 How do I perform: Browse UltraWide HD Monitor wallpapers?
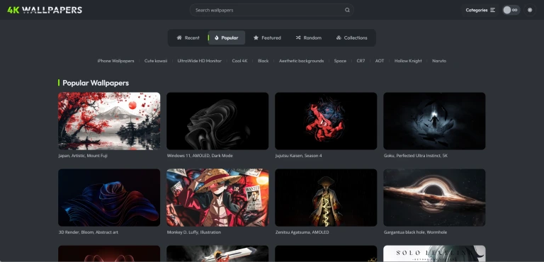200,61
